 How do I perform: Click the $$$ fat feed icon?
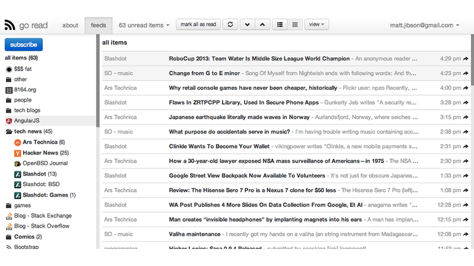9,69
